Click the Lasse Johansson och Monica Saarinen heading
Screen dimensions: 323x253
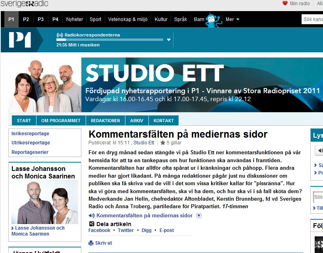tap(43, 172)
